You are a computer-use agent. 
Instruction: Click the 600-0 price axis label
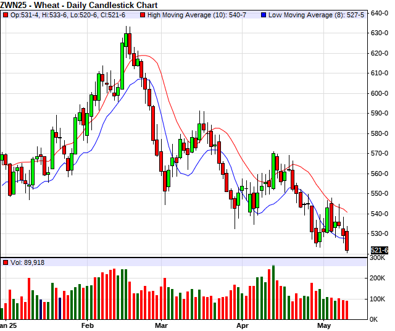[379, 93]
